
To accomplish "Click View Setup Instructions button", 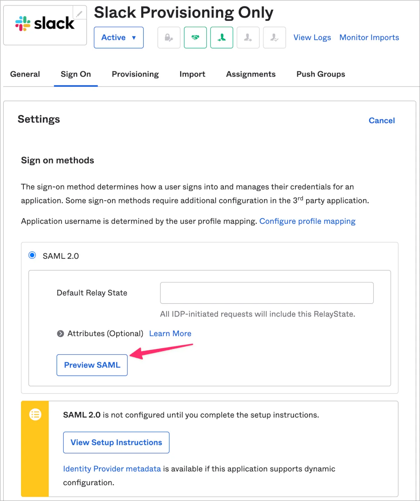I will (116, 443).
